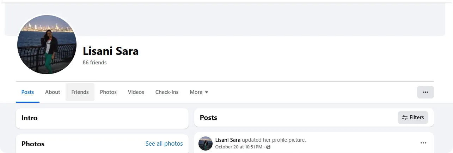
Task: Click the Lisani Sara profile name heading
Action: tap(111, 51)
